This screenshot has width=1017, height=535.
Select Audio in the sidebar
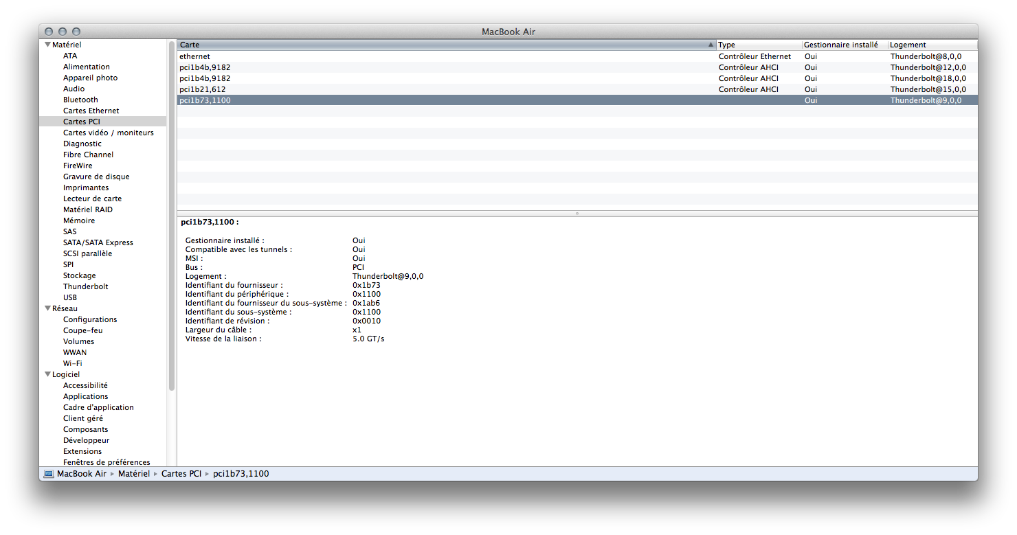coord(74,89)
